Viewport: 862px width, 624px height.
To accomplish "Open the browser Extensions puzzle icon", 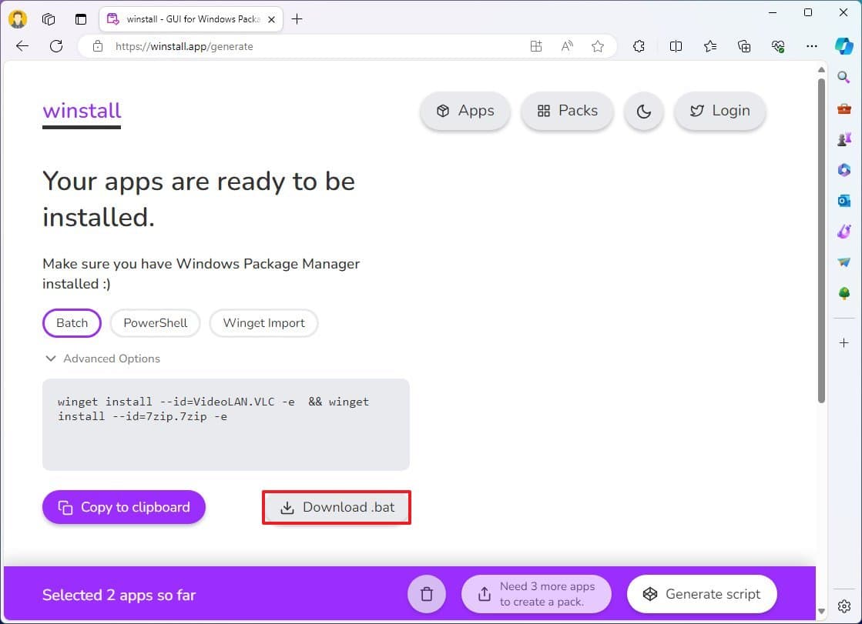I will [639, 46].
